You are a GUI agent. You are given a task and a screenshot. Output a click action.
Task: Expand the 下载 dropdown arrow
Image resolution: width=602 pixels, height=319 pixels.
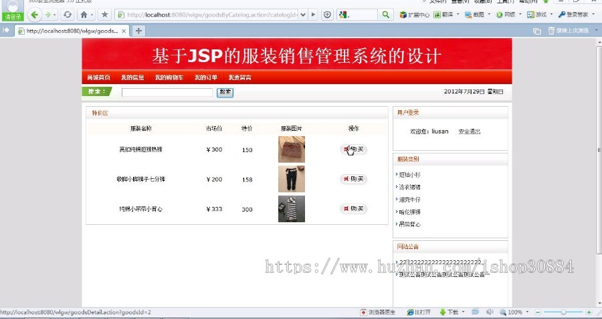point(464,312)
